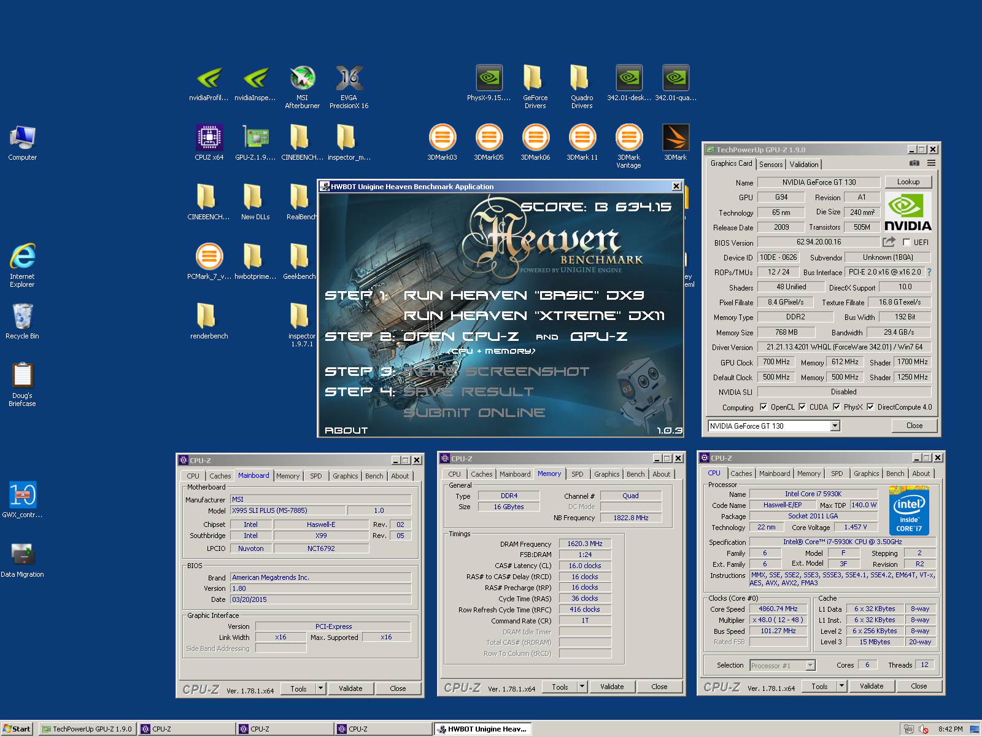Switch to Validation tab in GPU-Z

803,164
